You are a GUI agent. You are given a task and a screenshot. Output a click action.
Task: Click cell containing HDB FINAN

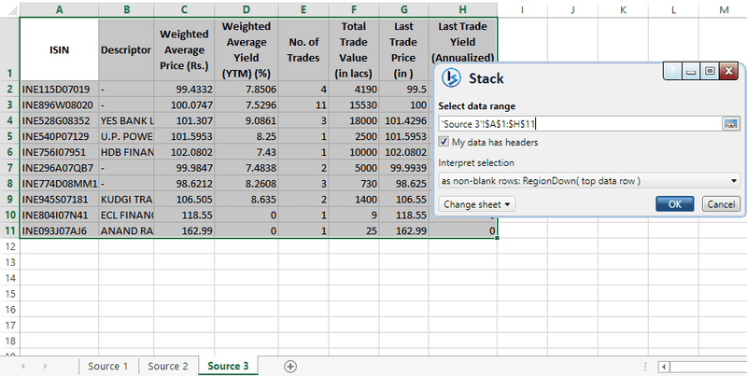coord(126,152)
